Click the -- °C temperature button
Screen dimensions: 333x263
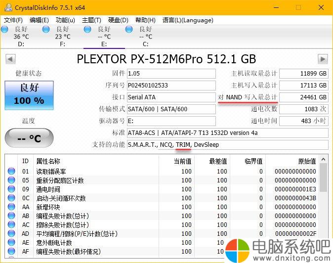tap(29, 138)
